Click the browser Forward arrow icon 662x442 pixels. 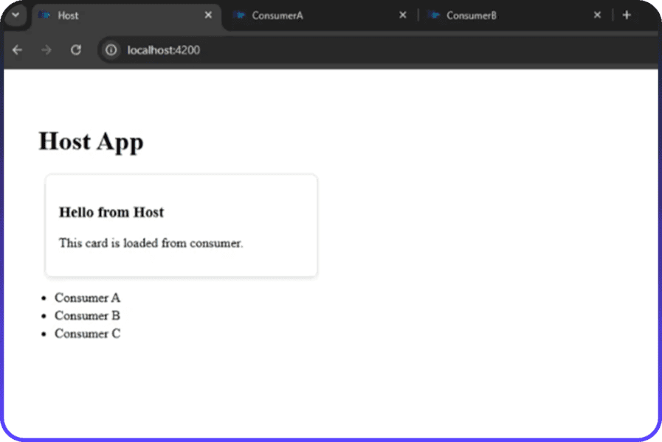coord(46,50)
